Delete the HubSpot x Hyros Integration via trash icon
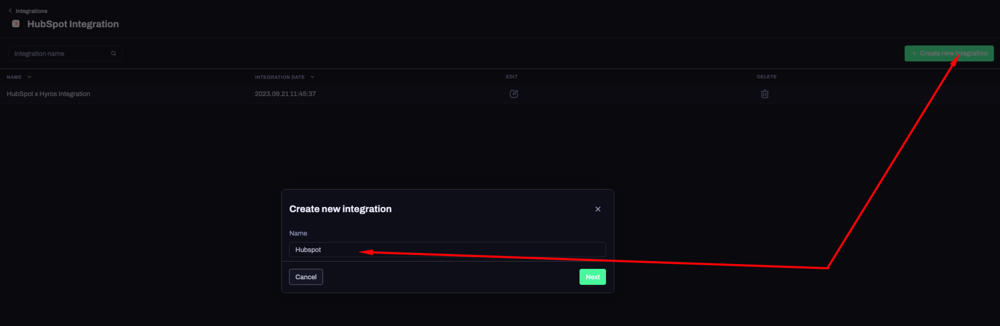The image size is (1000, 326). pos(765,94)
